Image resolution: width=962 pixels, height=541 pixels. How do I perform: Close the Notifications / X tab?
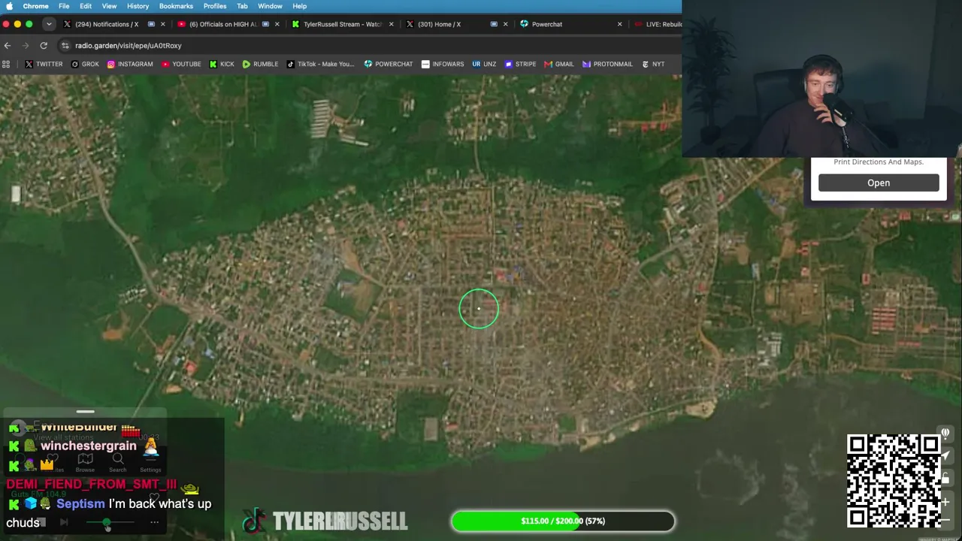pyautogui.click(x=162, y=24)
